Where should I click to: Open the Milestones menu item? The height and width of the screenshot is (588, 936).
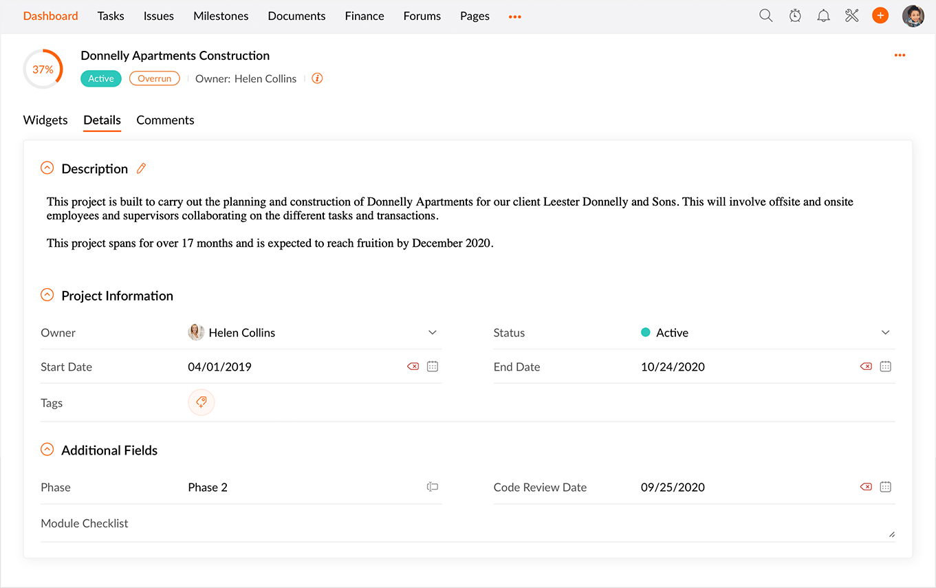click(221, 16)
